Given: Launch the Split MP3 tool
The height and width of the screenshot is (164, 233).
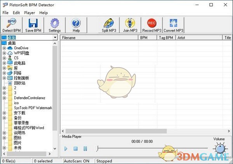Looking at the screenshot, I should [109, 25].
